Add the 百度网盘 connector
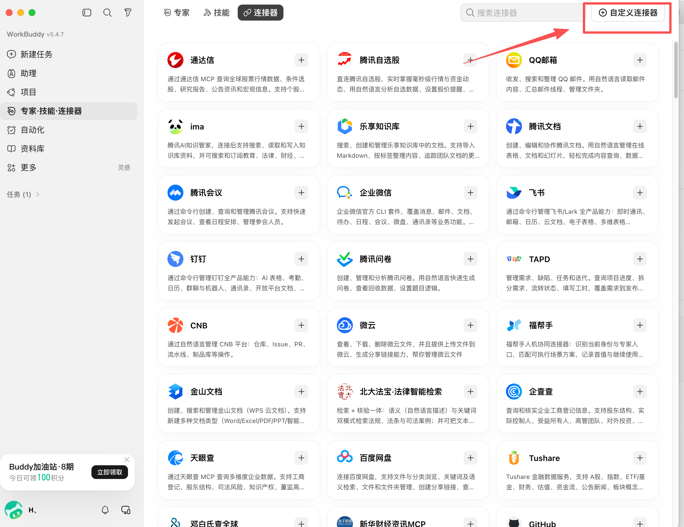 point(470,458)
